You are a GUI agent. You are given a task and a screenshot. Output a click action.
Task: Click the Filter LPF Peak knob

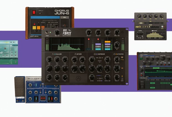82,59
